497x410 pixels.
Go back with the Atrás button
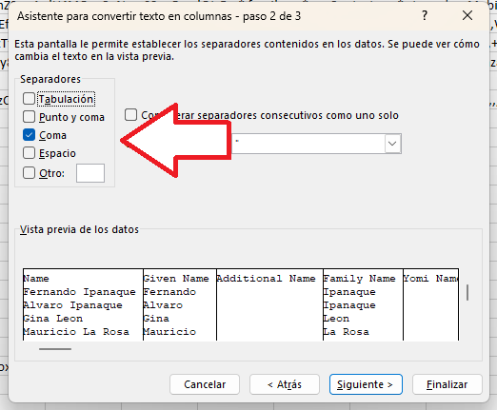(x=285, y=384)
